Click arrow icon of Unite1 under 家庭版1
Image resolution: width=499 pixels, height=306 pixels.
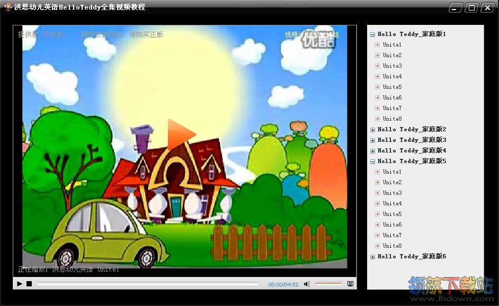click(x=378, y=45)
